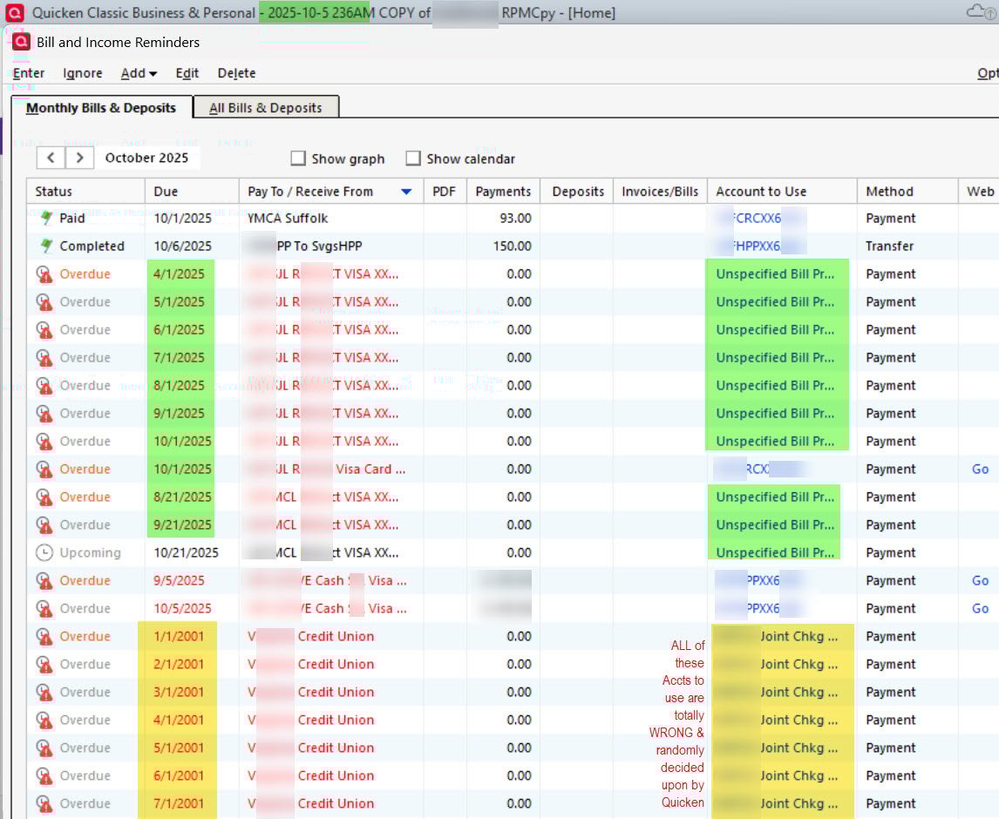Click the Method column header

pyautogui.click(x=907, y=192)
